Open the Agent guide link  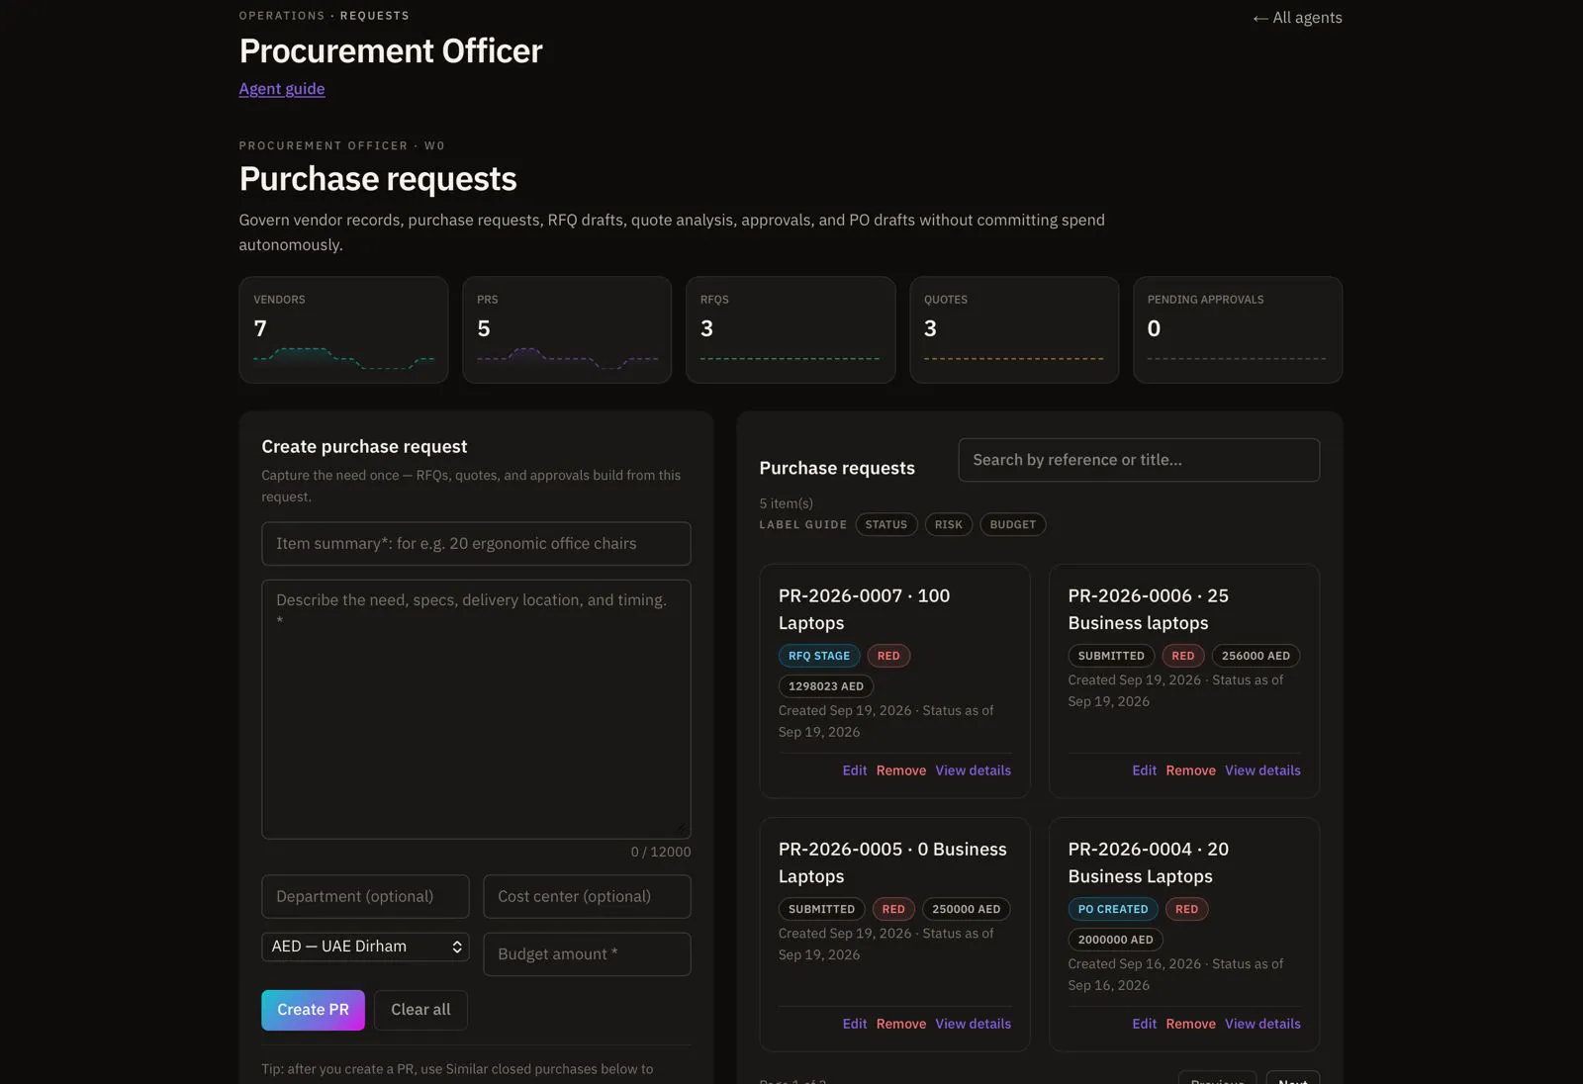click(x=282, y=88)
